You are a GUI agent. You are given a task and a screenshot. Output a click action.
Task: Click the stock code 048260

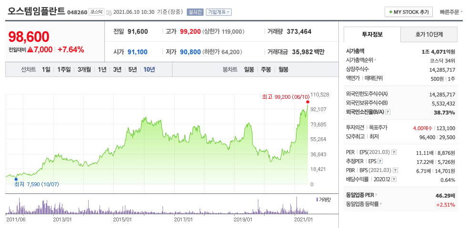77,12
